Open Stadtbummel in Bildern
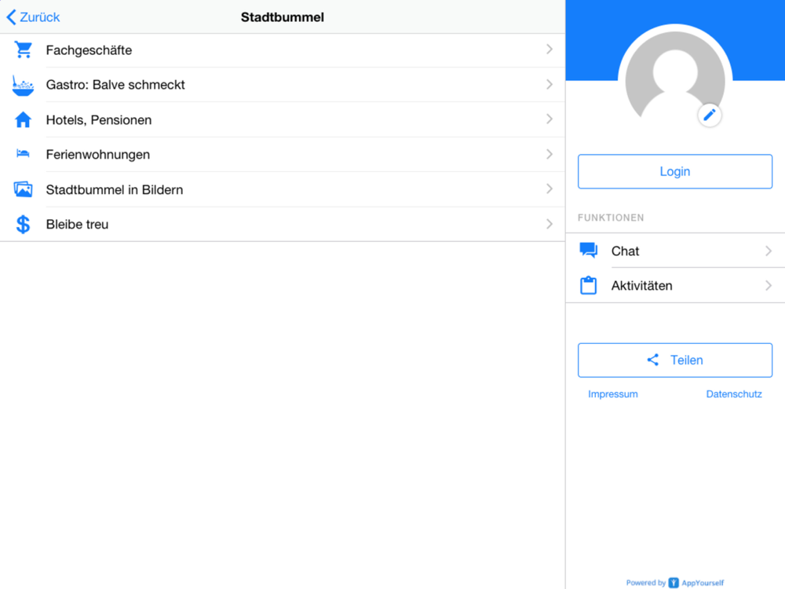This screenshot has width=785, height=589. [x=283, y=189]
